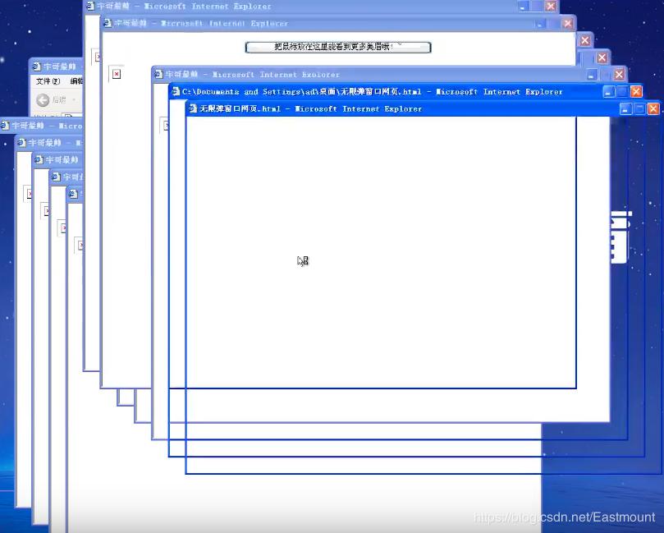Click the '把鼠标放在这里能看到更多美眉哦' button
This screenshot has height=533, width=664.
[x=338, y=47]
